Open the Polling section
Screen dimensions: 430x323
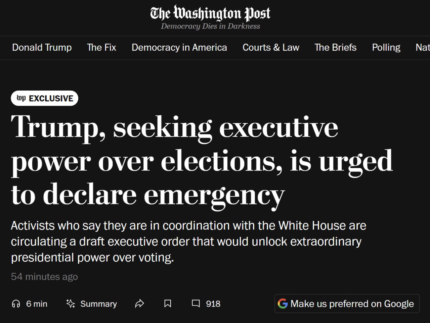coord(386,48)
